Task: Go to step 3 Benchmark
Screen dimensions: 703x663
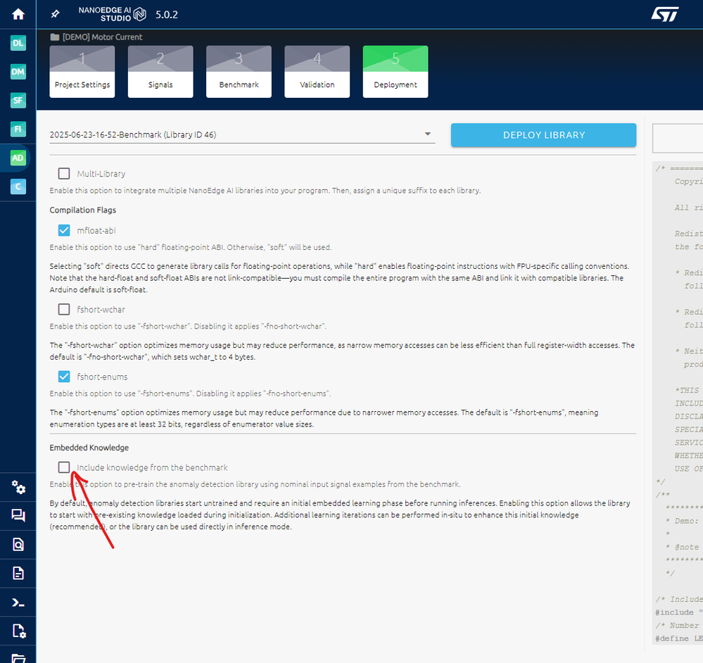Action: 239,72
